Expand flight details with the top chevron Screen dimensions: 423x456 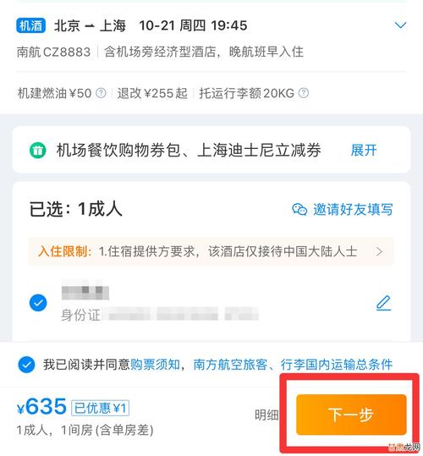[x=400, y=25]
